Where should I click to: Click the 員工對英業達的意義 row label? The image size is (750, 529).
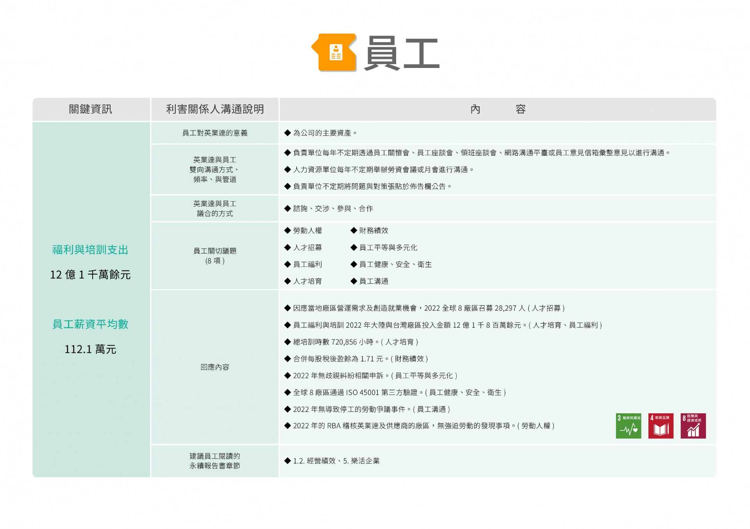(x=215, y=133)
